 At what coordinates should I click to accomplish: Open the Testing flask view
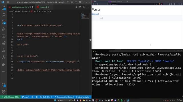pyautogui.click(x=4, y=50)
